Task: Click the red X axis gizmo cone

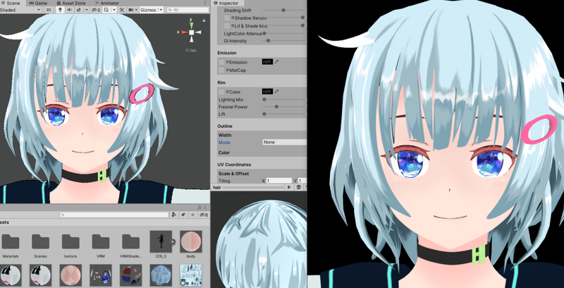Action: click(x=184, y=32)
